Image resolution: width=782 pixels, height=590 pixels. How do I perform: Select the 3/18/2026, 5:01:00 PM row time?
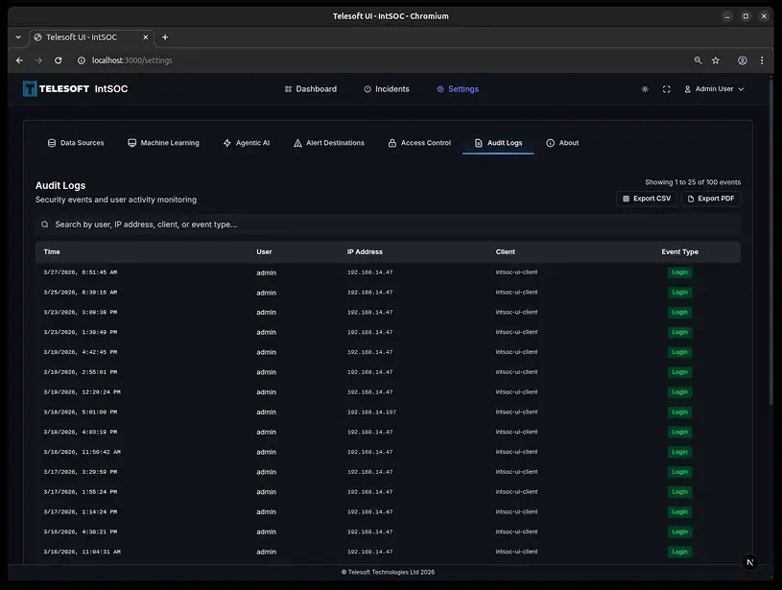81,412
